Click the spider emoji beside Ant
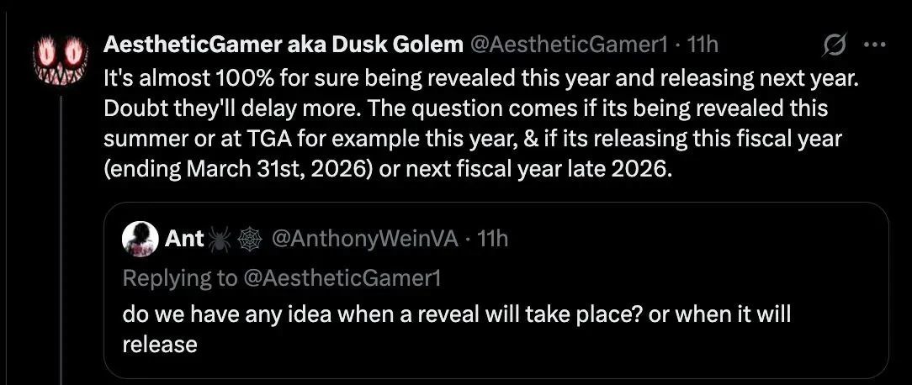This screenshot has height=385, width=912. coord(221,240)
